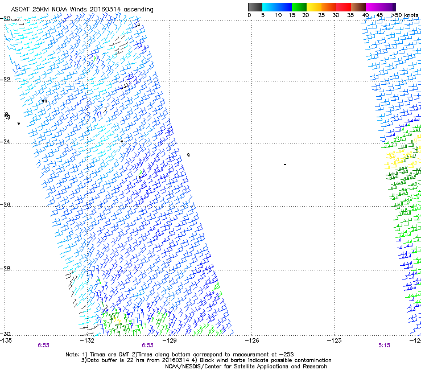Click the small island marker east of -129
The width and height of the screenshot is (421, 370).
coord(188,155)
